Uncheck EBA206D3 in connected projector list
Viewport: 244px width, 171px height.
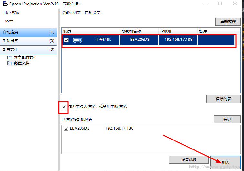click(66, 129)
